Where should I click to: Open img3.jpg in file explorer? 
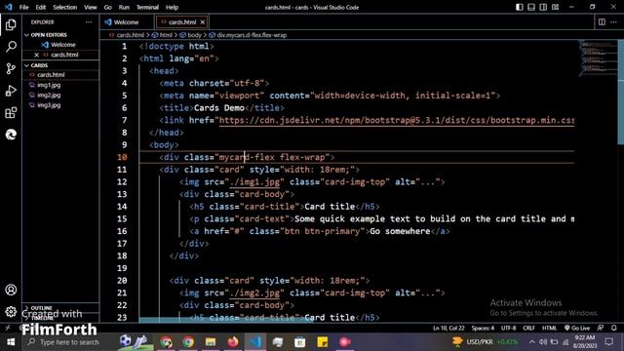coord(49,105)
